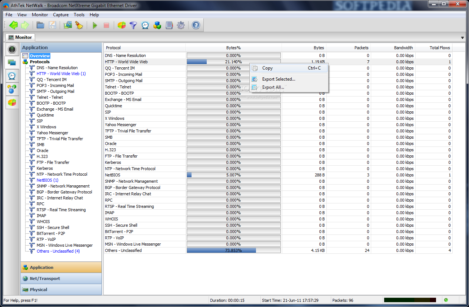Image resolution: width=469 pixels, height=307 pixels.
Task: Select Others - Unclassified (4) tree item
Action: tap(58, 251)
